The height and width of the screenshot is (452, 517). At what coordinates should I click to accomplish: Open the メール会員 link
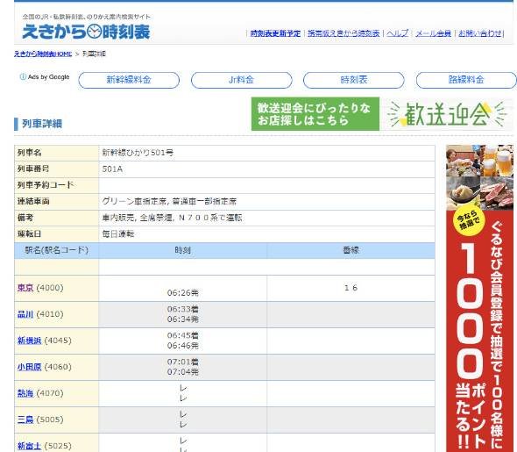pos(433,33)
